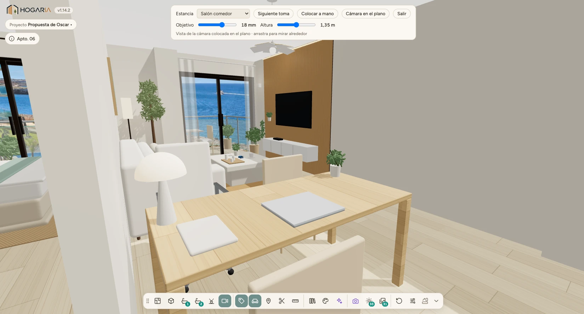This screenshot has height=314, width=584.
Task: Click the 18 mm lens value
Action: pos(249,25)
